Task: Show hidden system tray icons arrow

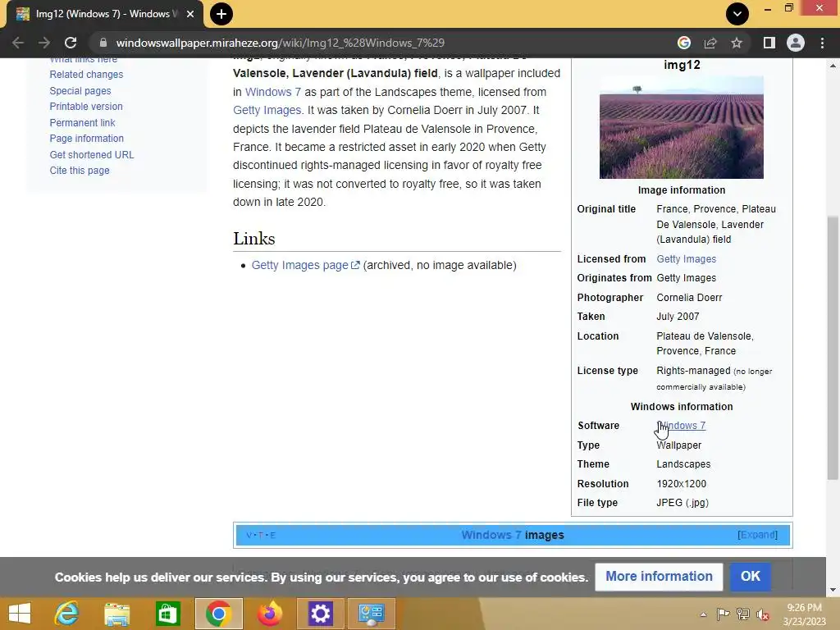Action: click(x=703, y=614)
